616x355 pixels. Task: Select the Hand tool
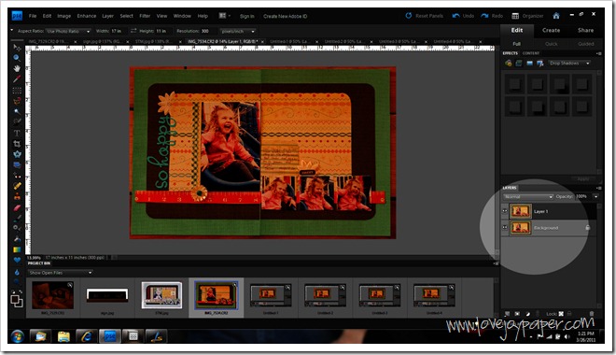click(x=17, y=68)
